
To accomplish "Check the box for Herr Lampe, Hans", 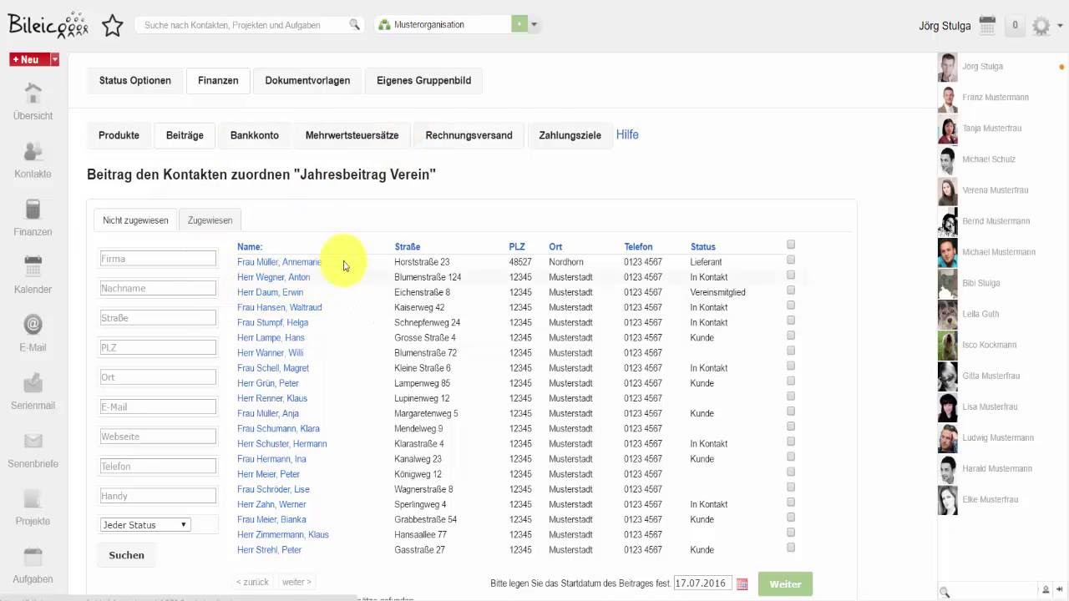I will [791, 336].
